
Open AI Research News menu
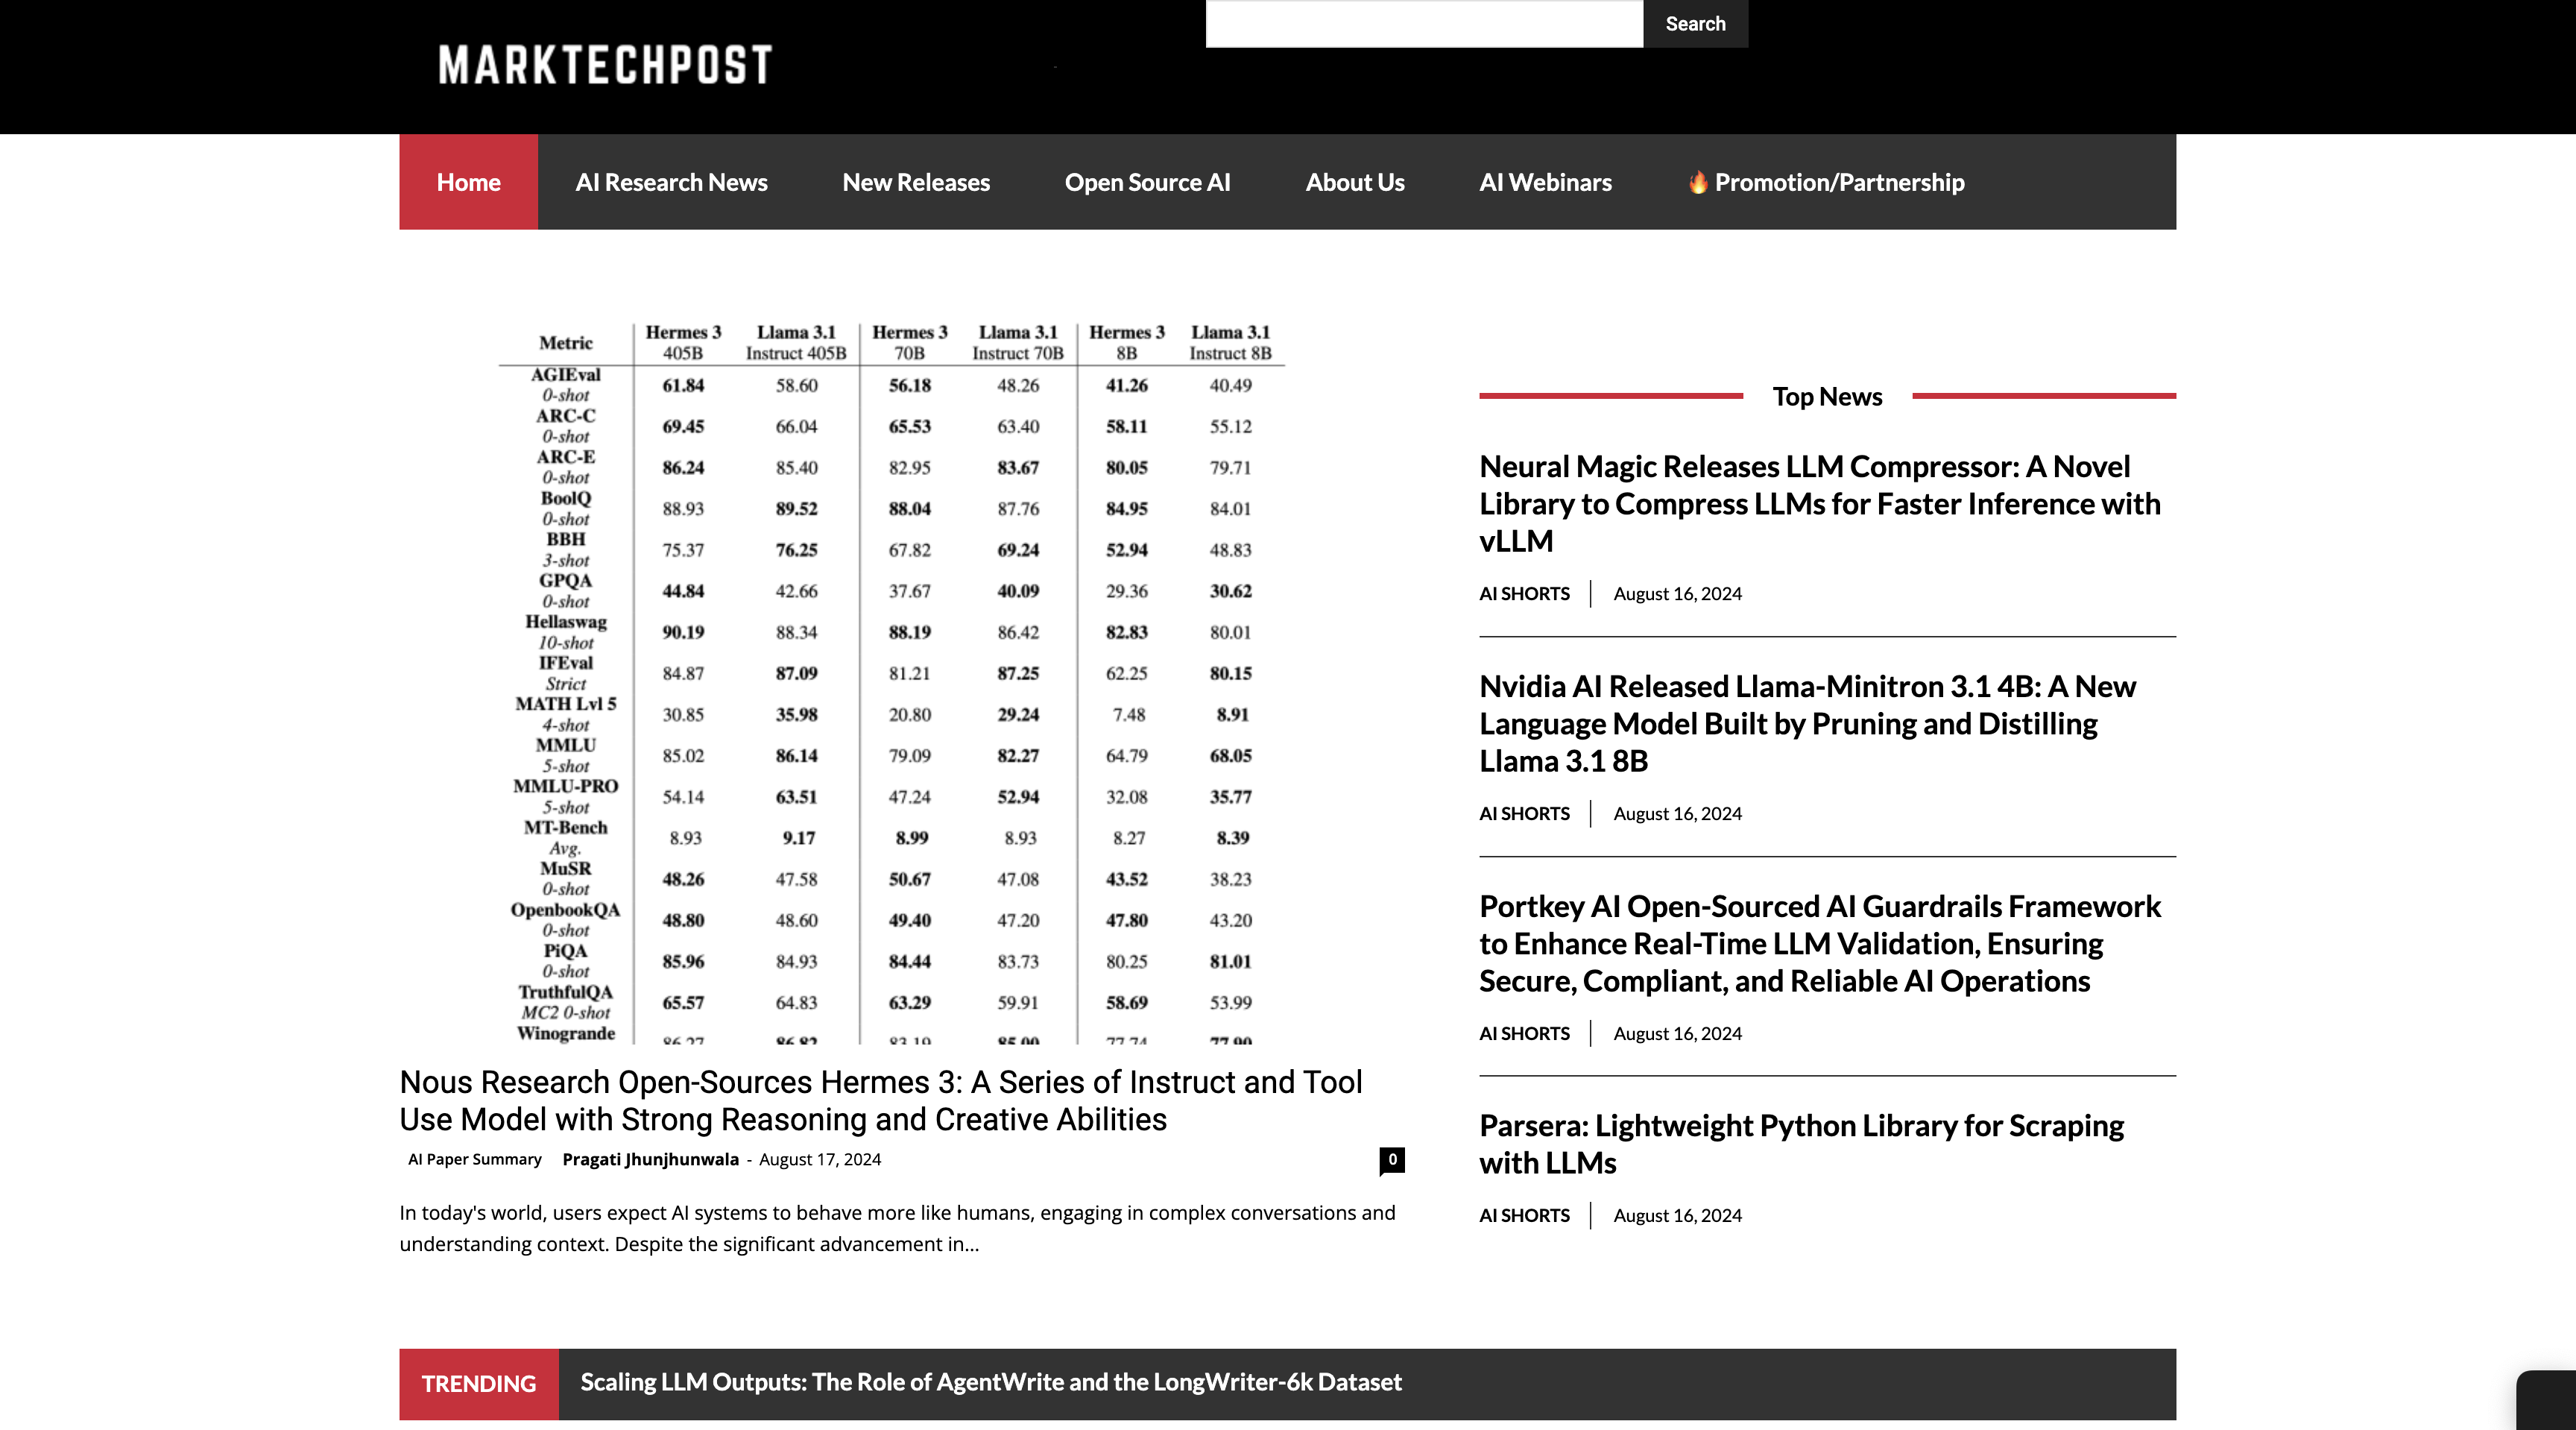point(671,182)
